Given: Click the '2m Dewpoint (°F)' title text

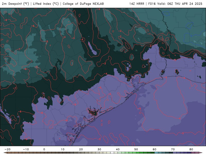Looking at the screenshot, I should (x=15, y=4).
